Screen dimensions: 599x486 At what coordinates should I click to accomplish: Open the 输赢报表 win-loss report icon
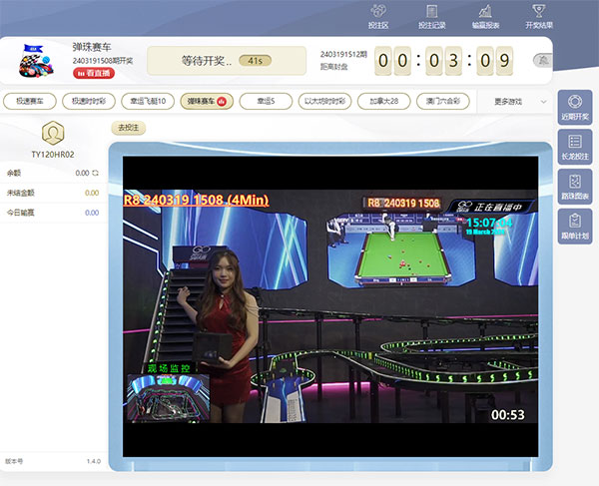tap(485, 15)
